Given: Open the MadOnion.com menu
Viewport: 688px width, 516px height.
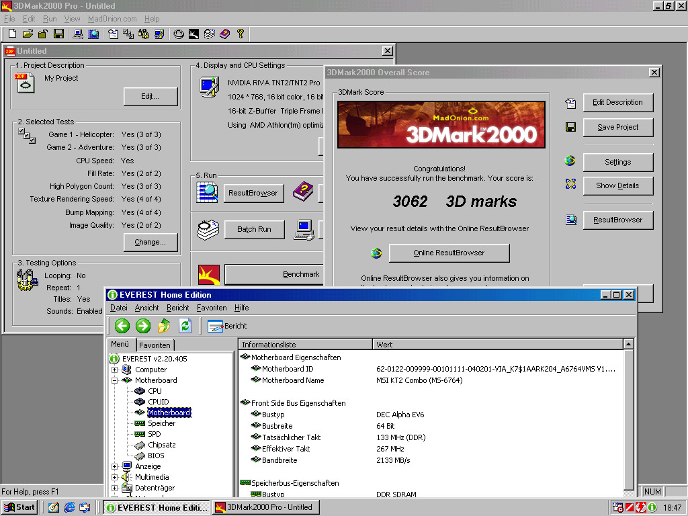Looking at the screenshot, I should click(112, 19).
